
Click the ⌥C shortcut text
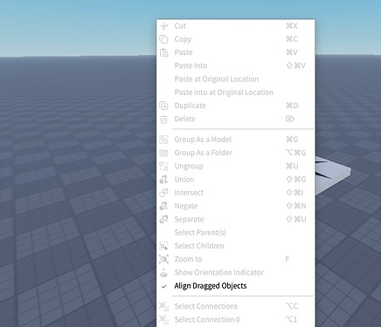(292, 306)
